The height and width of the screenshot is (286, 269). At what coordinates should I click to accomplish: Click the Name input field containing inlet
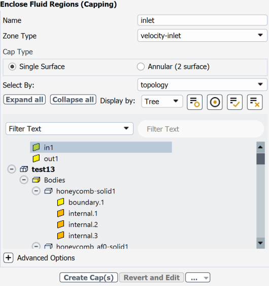click(x=202, y=20)
